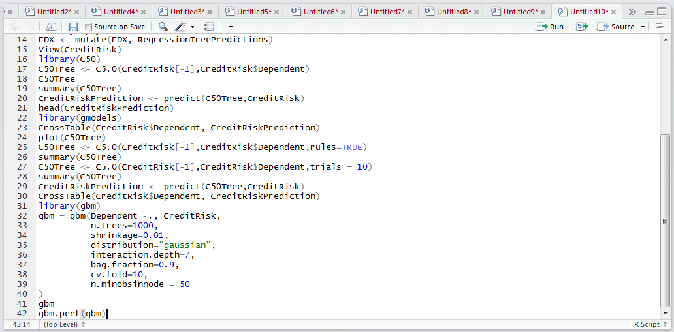
Task: Click the Run button
Action: click(x=549, y=27)
